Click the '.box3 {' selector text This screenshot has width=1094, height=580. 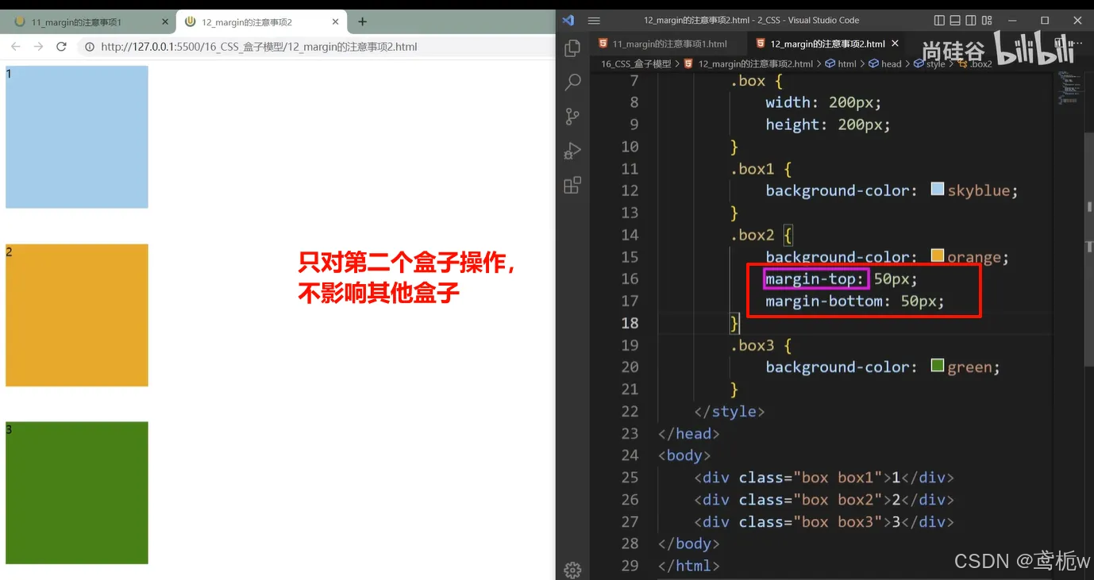761,345
